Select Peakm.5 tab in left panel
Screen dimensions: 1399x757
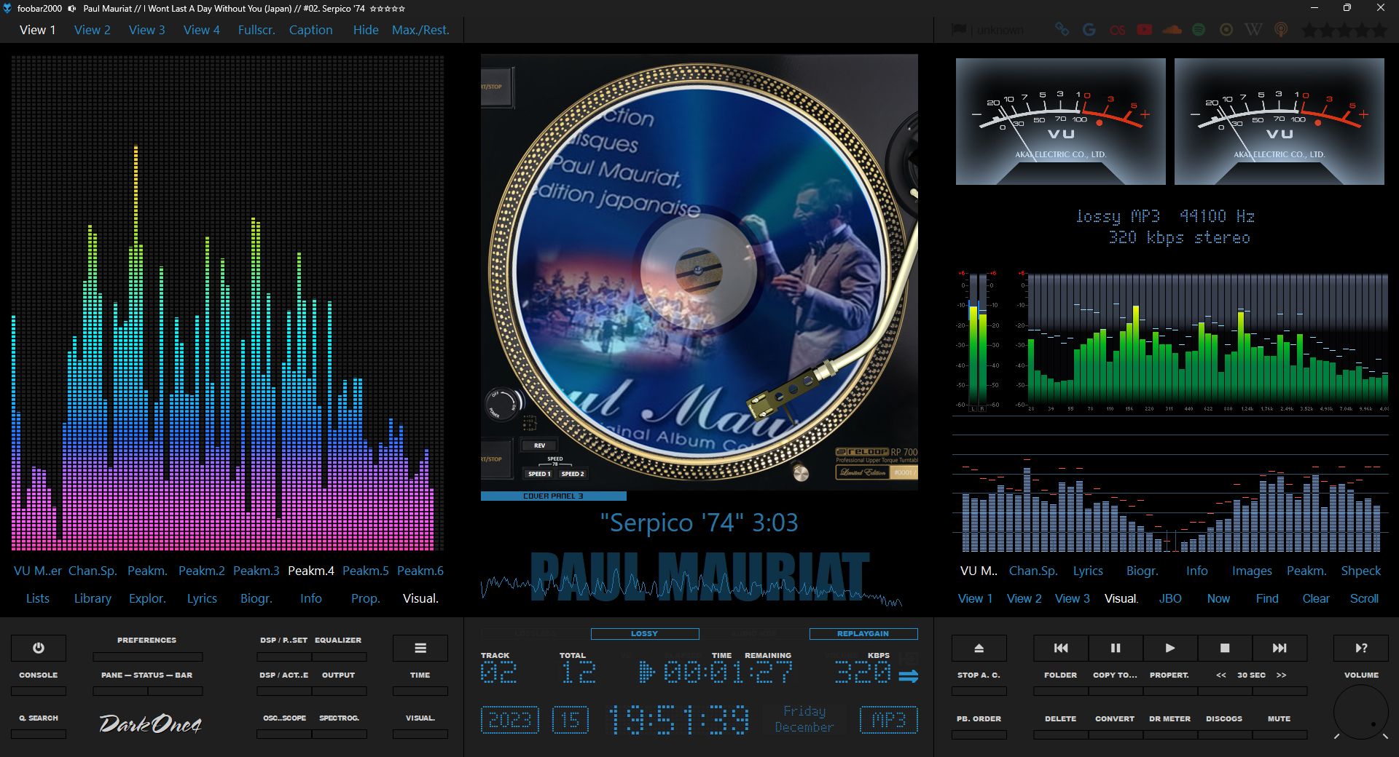coord(366,571)
